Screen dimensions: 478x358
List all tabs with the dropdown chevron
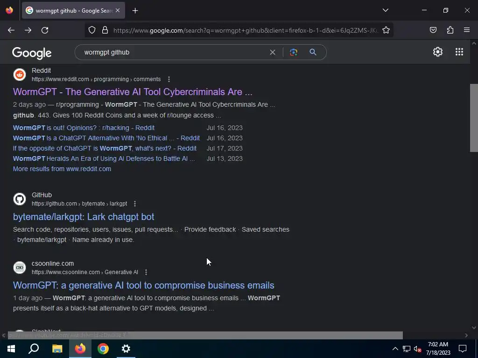click(385, 10)
